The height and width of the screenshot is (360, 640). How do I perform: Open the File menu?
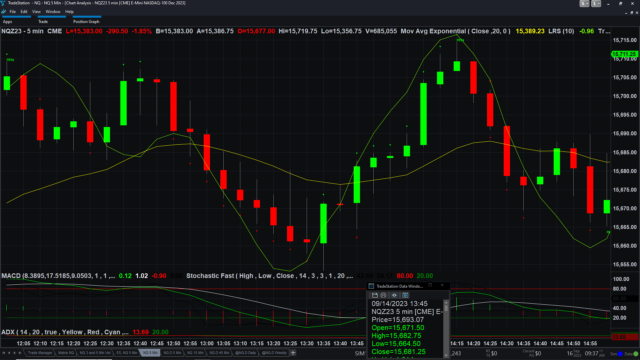point(13,12)
